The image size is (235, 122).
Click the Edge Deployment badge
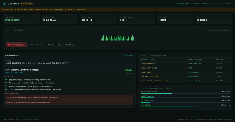pyautogui.click(x=27, y=4)
